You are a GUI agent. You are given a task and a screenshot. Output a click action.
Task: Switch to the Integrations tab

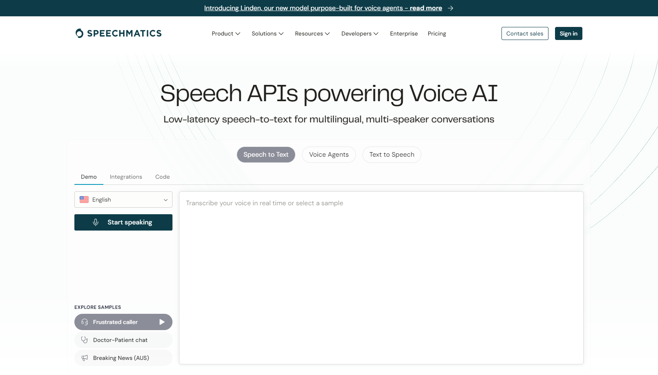tap(126, 177)
